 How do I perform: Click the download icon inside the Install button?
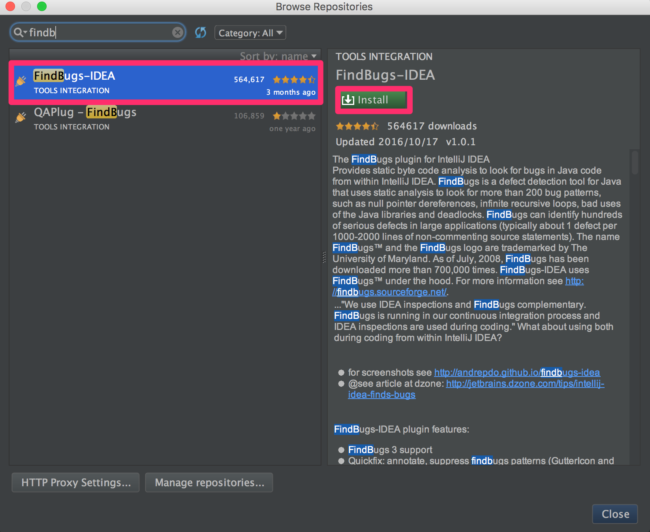[348, 99]
